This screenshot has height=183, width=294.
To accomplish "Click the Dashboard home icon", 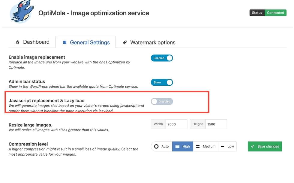I will click(18, 42).
